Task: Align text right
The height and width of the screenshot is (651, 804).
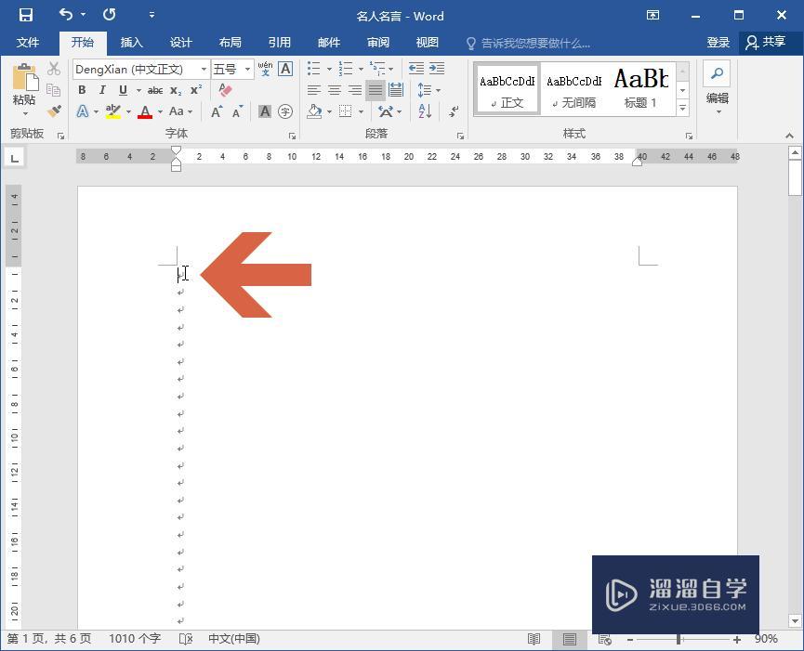Action: [355, 91]
